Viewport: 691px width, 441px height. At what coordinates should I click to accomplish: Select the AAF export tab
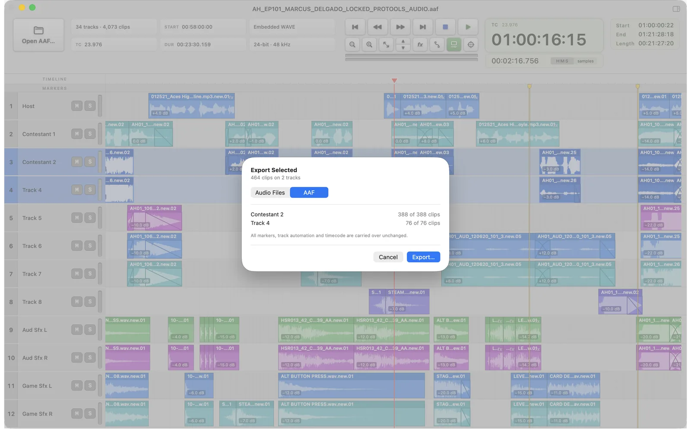[x=309, y=192]
